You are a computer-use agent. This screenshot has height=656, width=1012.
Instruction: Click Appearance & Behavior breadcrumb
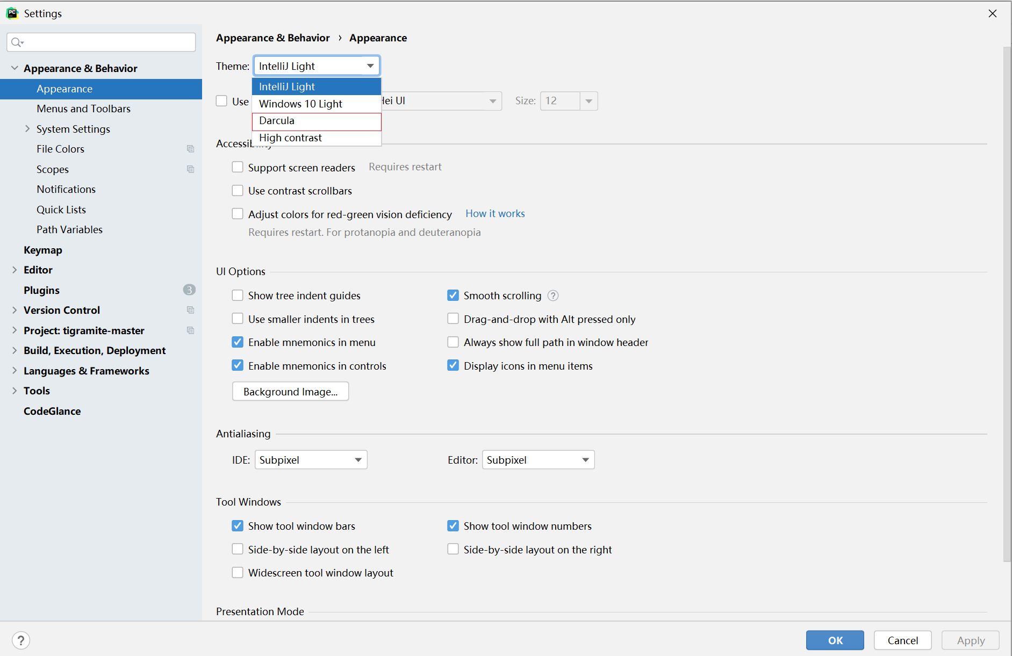(273, 38)
